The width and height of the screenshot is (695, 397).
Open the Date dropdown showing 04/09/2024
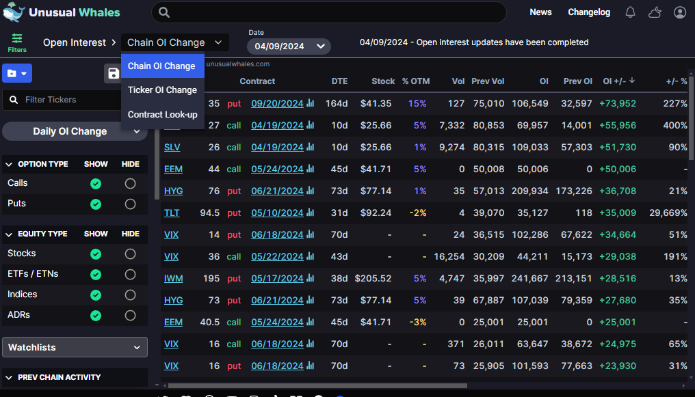(x=288, y=46)
